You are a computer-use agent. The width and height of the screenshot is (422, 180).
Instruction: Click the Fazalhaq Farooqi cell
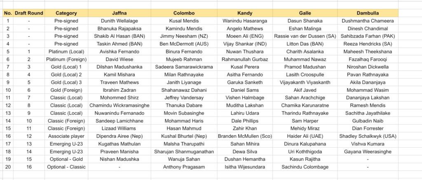pyautogui.click(x=368, y=59)
